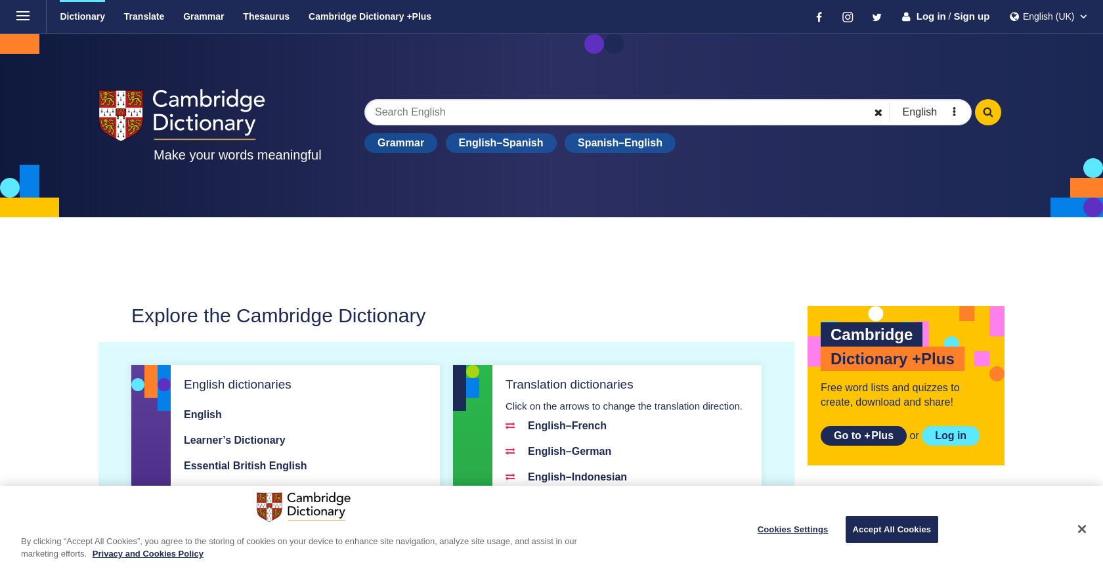1103x575 pixels.
Task: Focus the Search English input field
Action: pos(617,112)
